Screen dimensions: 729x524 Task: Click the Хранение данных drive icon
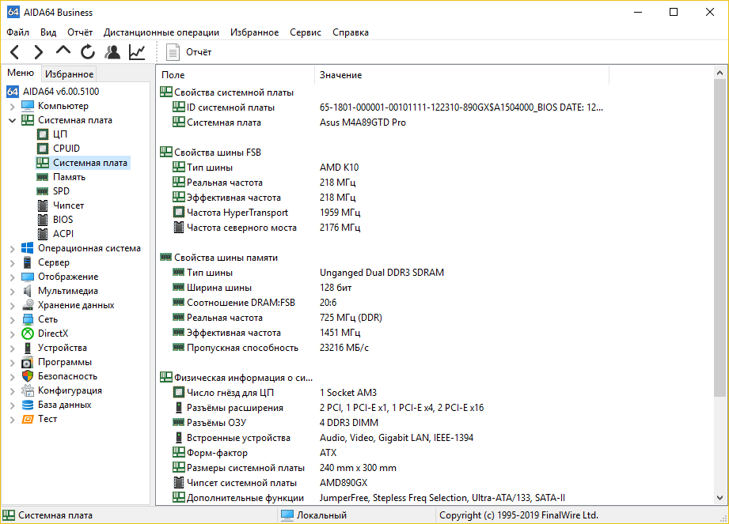pyautogui.click(x=28, y=305)
